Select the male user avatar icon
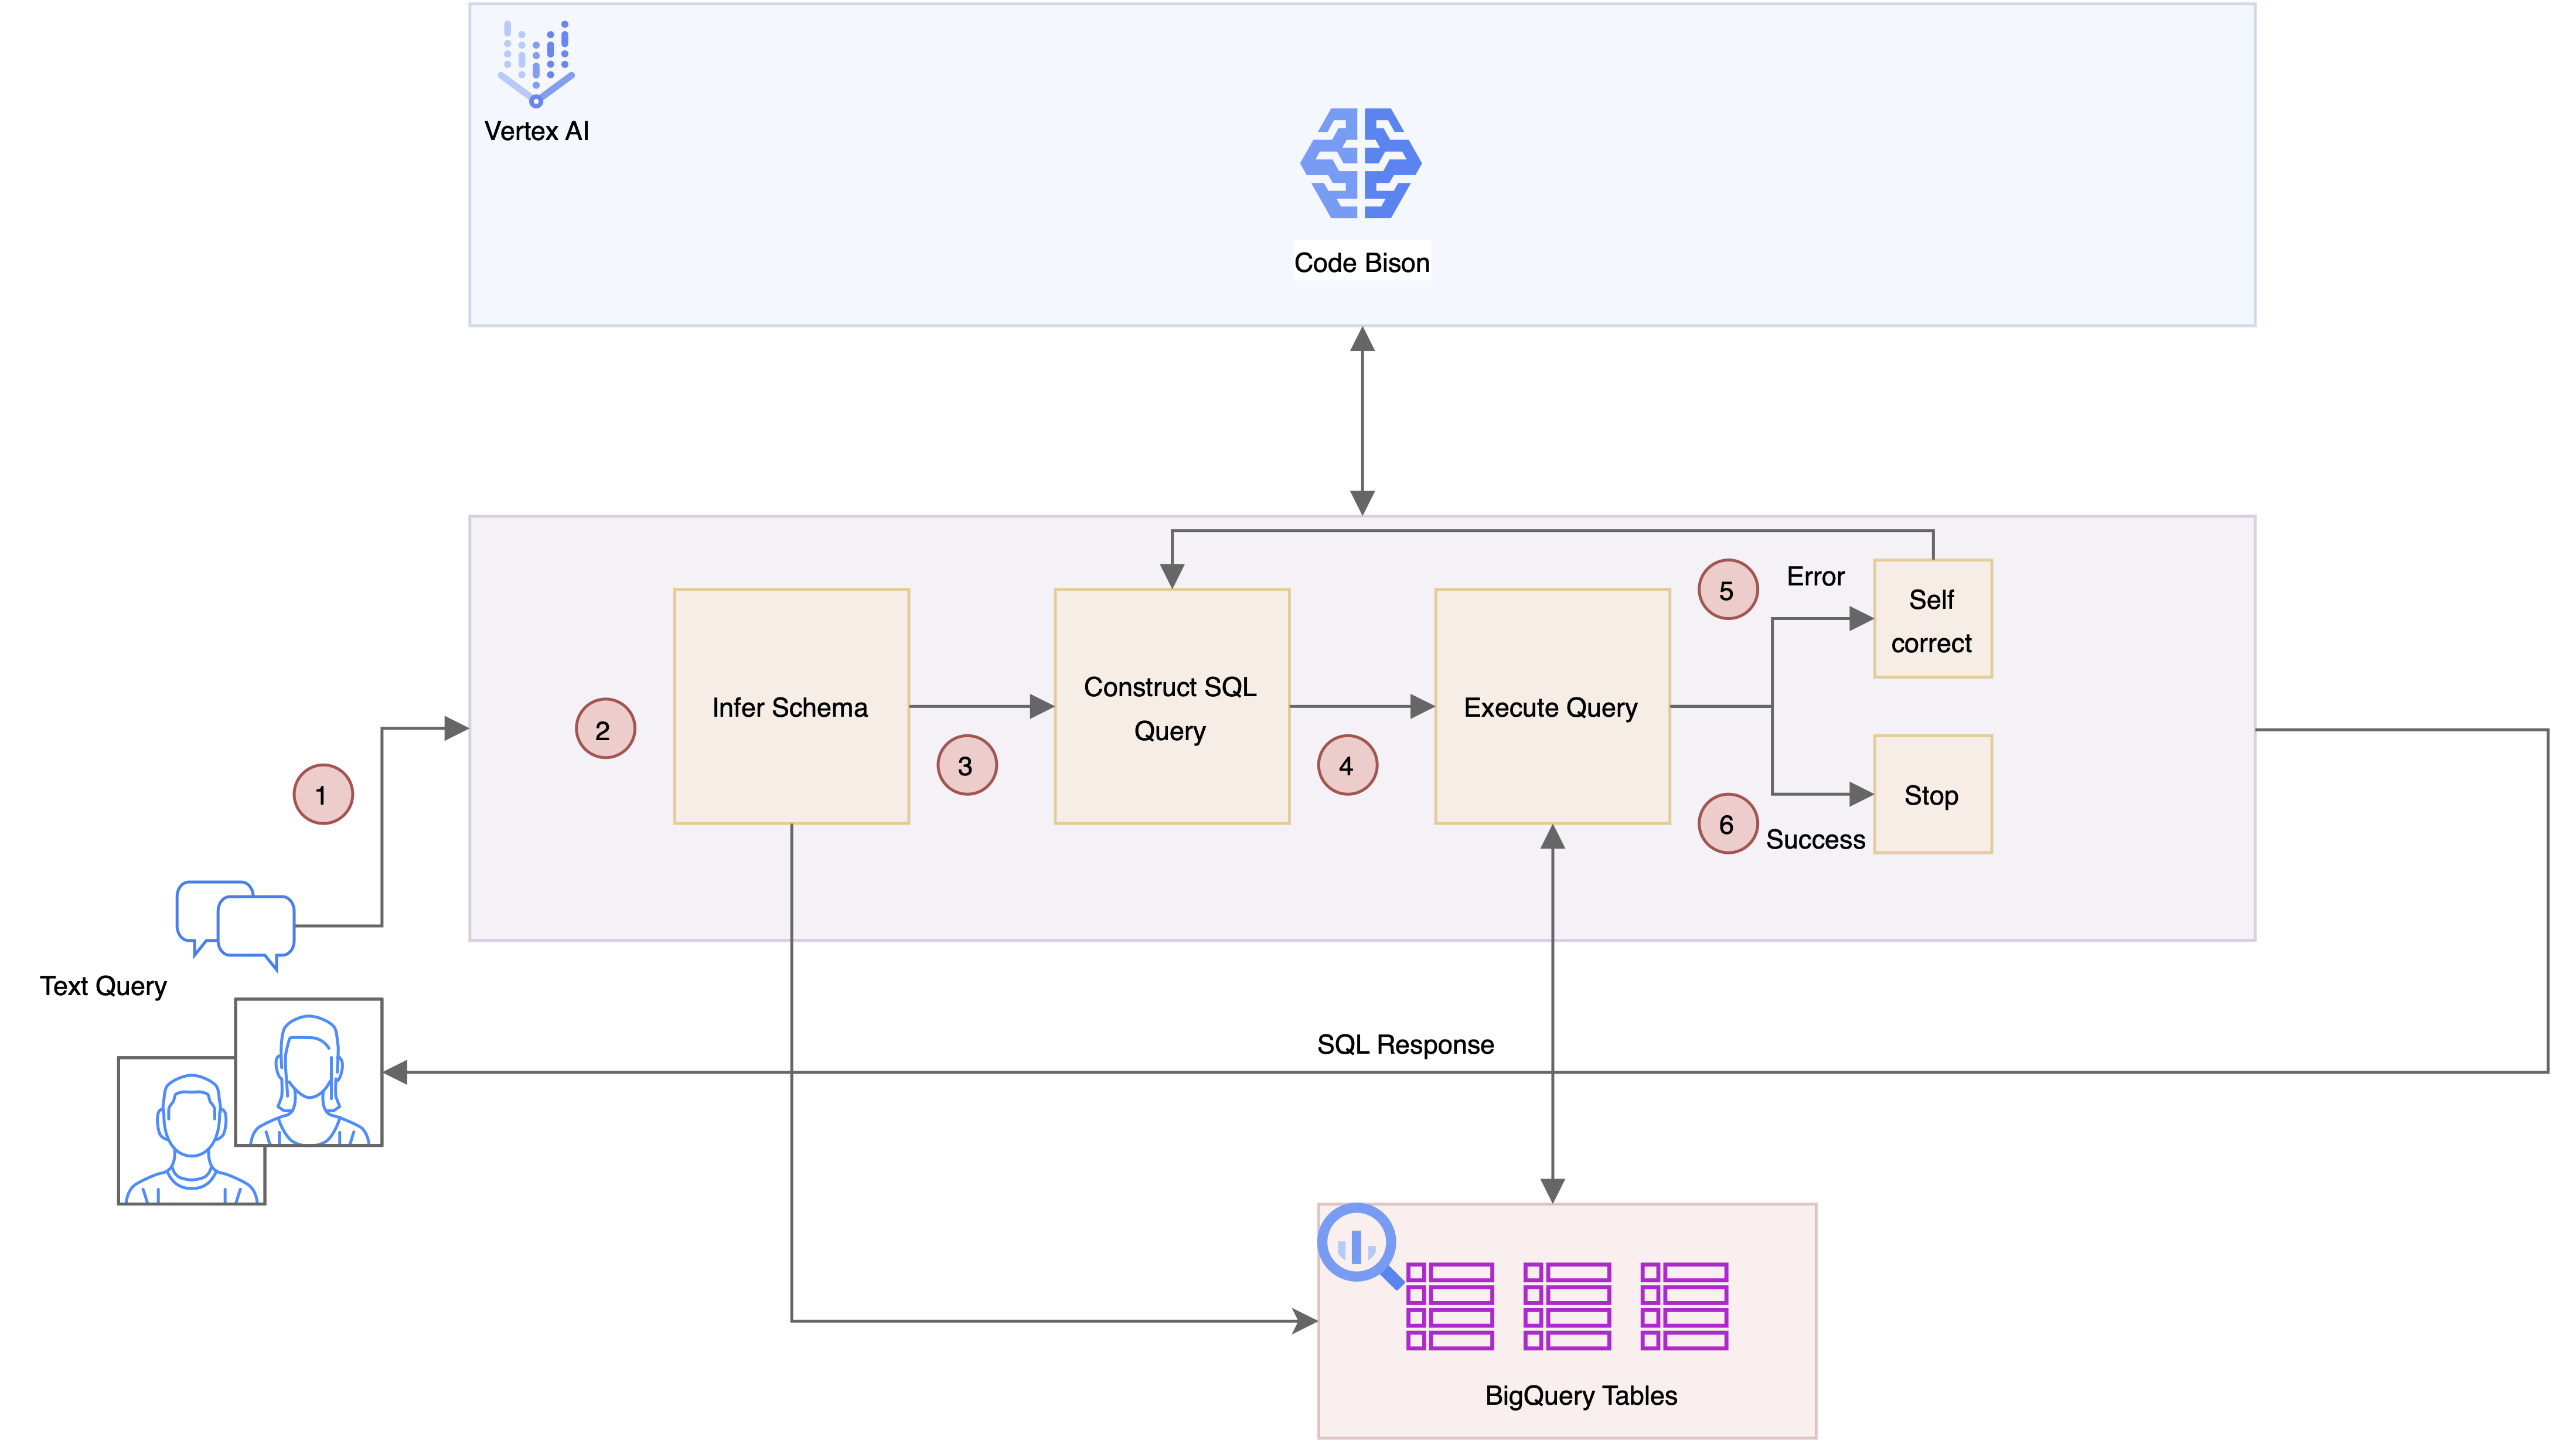Viewport: 2576px width, 1444px height. click(x=191, y=1133)
